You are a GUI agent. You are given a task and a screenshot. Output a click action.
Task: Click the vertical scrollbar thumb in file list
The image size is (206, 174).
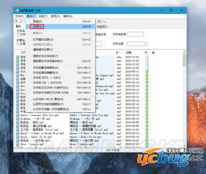[x=184, y=60]
